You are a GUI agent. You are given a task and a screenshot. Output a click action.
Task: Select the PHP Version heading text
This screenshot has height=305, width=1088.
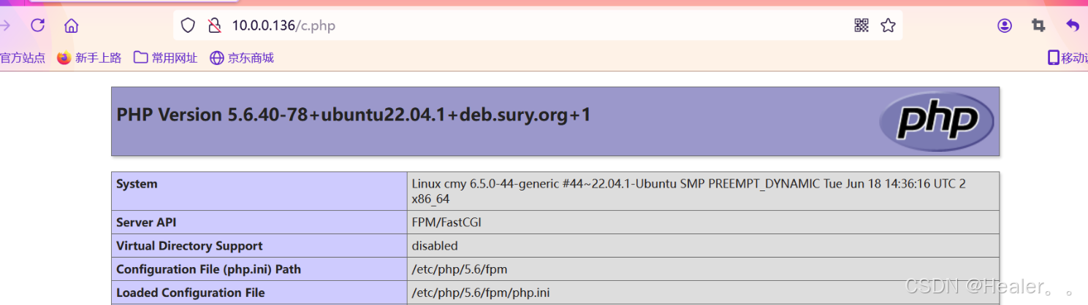tap(354, 115)
